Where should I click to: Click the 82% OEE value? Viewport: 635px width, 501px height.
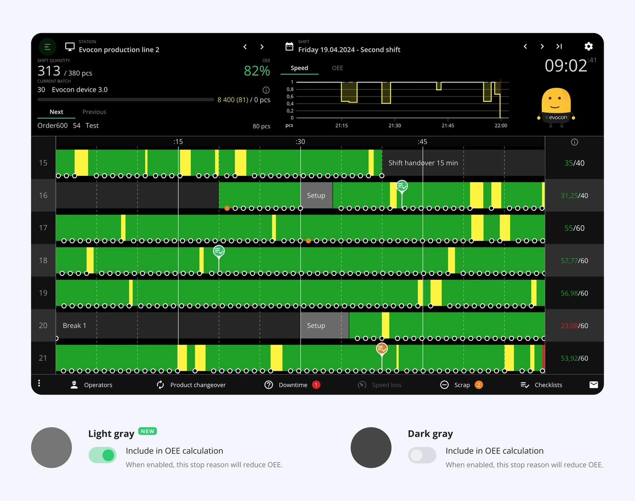[x=257, y=71]
